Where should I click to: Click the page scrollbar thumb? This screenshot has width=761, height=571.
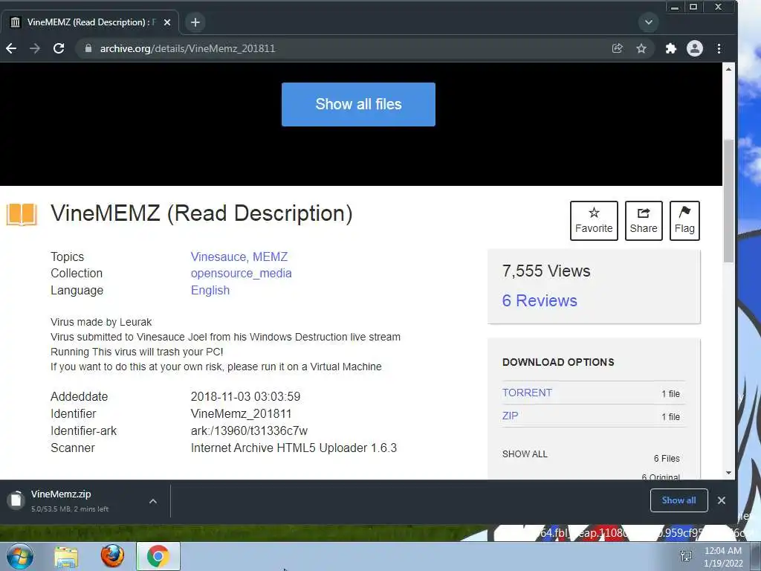coord(728,201)
